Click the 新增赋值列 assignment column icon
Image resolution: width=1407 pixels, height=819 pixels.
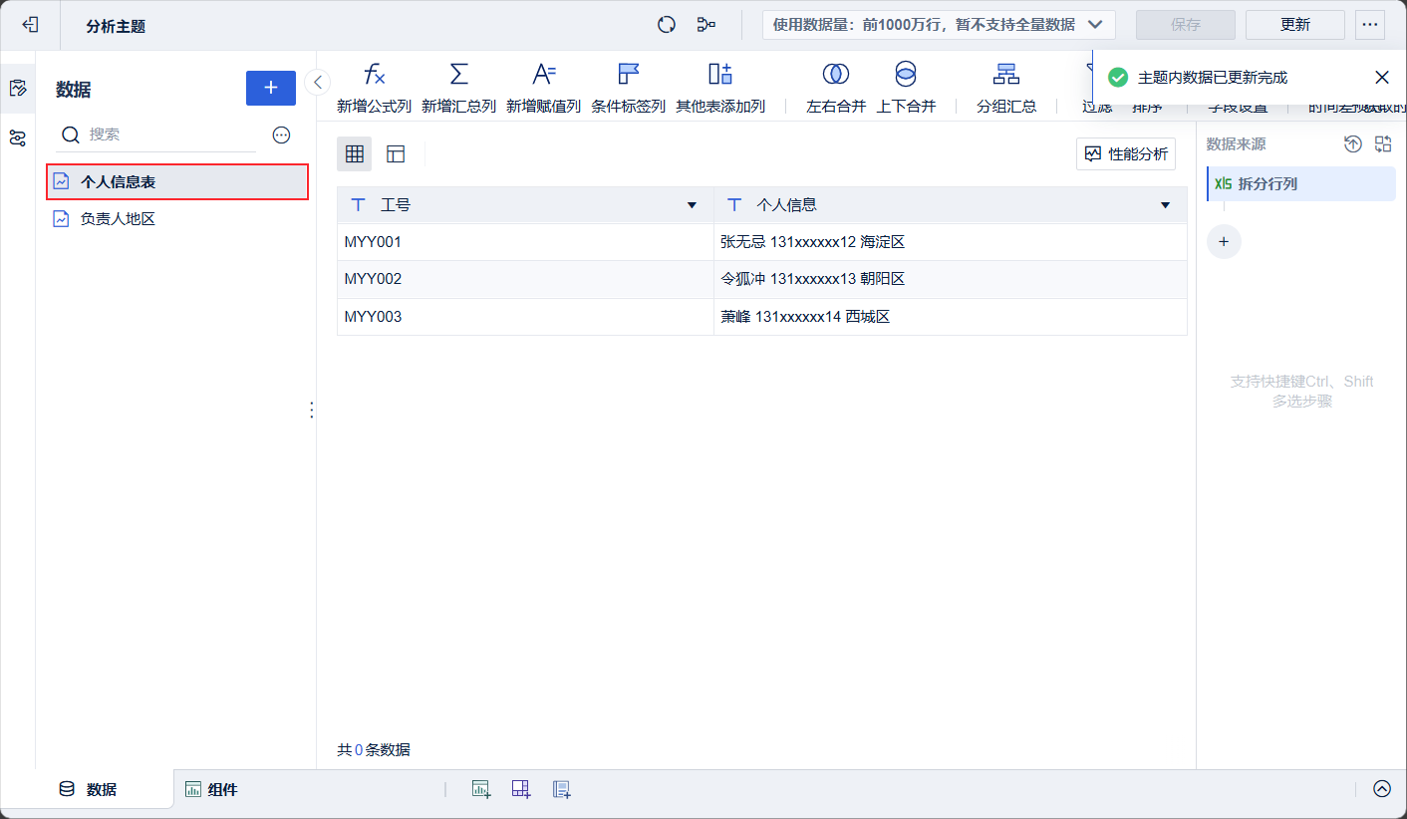click(544, 86)
